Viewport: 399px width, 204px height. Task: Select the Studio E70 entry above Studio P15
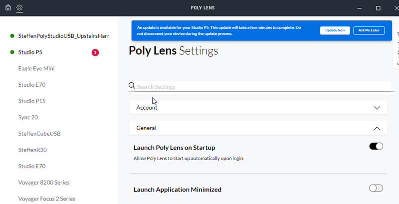[x=32, y=85]
